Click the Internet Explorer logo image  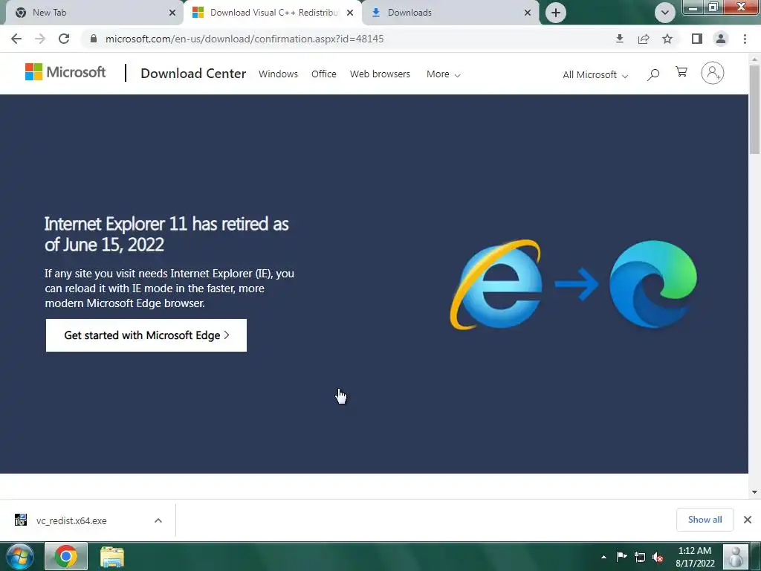496,285
